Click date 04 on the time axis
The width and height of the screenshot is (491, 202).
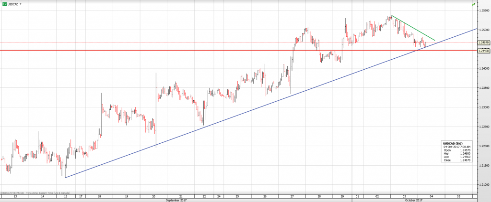click(431, 196)
